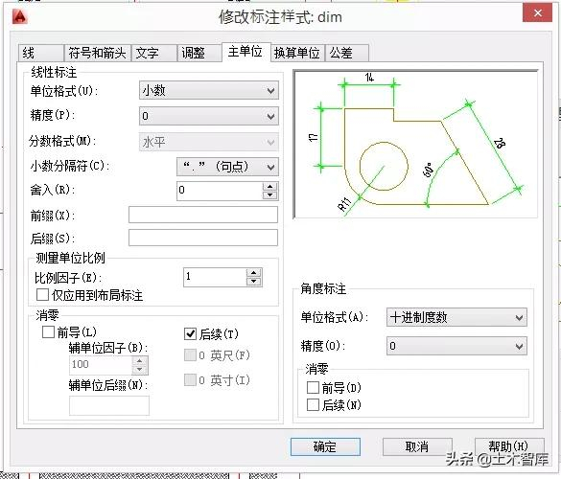
Task: Close the dim style dialog
Action: tap(537, 13)
